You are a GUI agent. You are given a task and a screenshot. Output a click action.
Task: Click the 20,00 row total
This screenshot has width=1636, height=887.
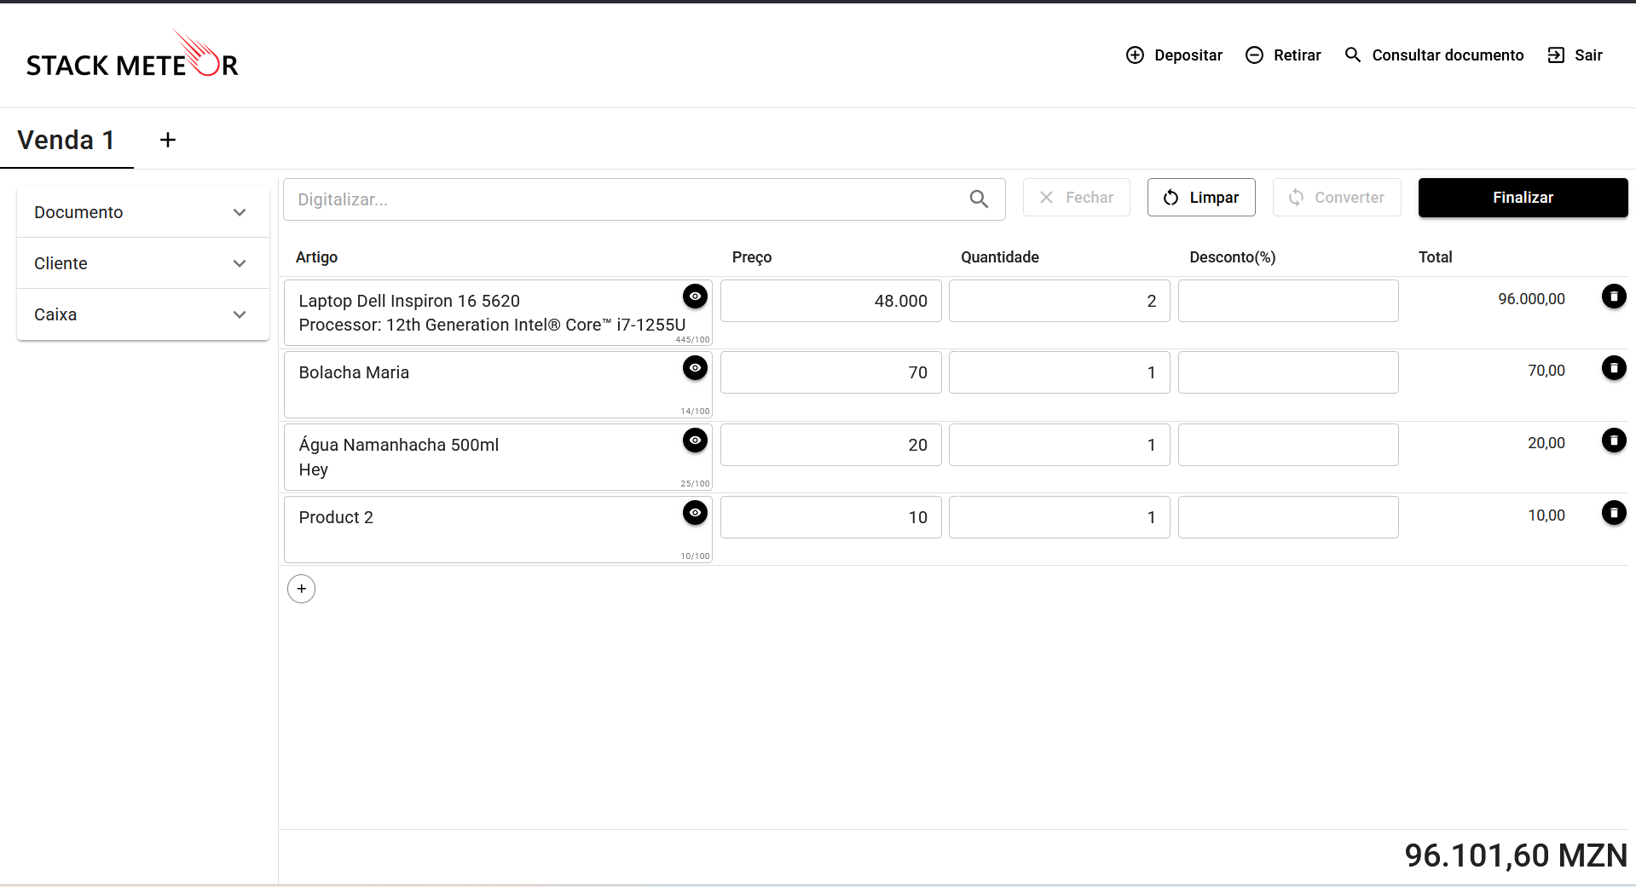[x=1546, y=443]
